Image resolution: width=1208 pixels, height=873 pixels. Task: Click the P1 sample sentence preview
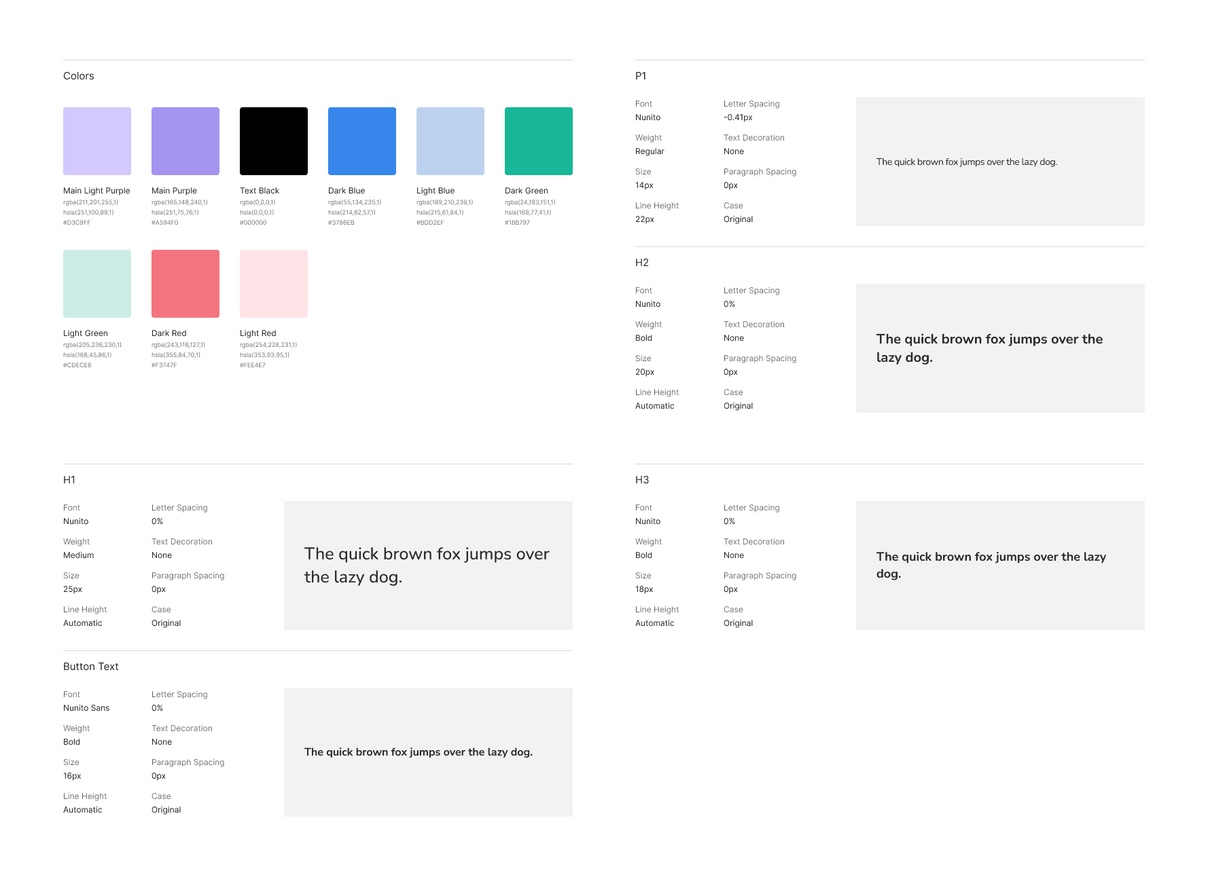(x=967, y=162)
